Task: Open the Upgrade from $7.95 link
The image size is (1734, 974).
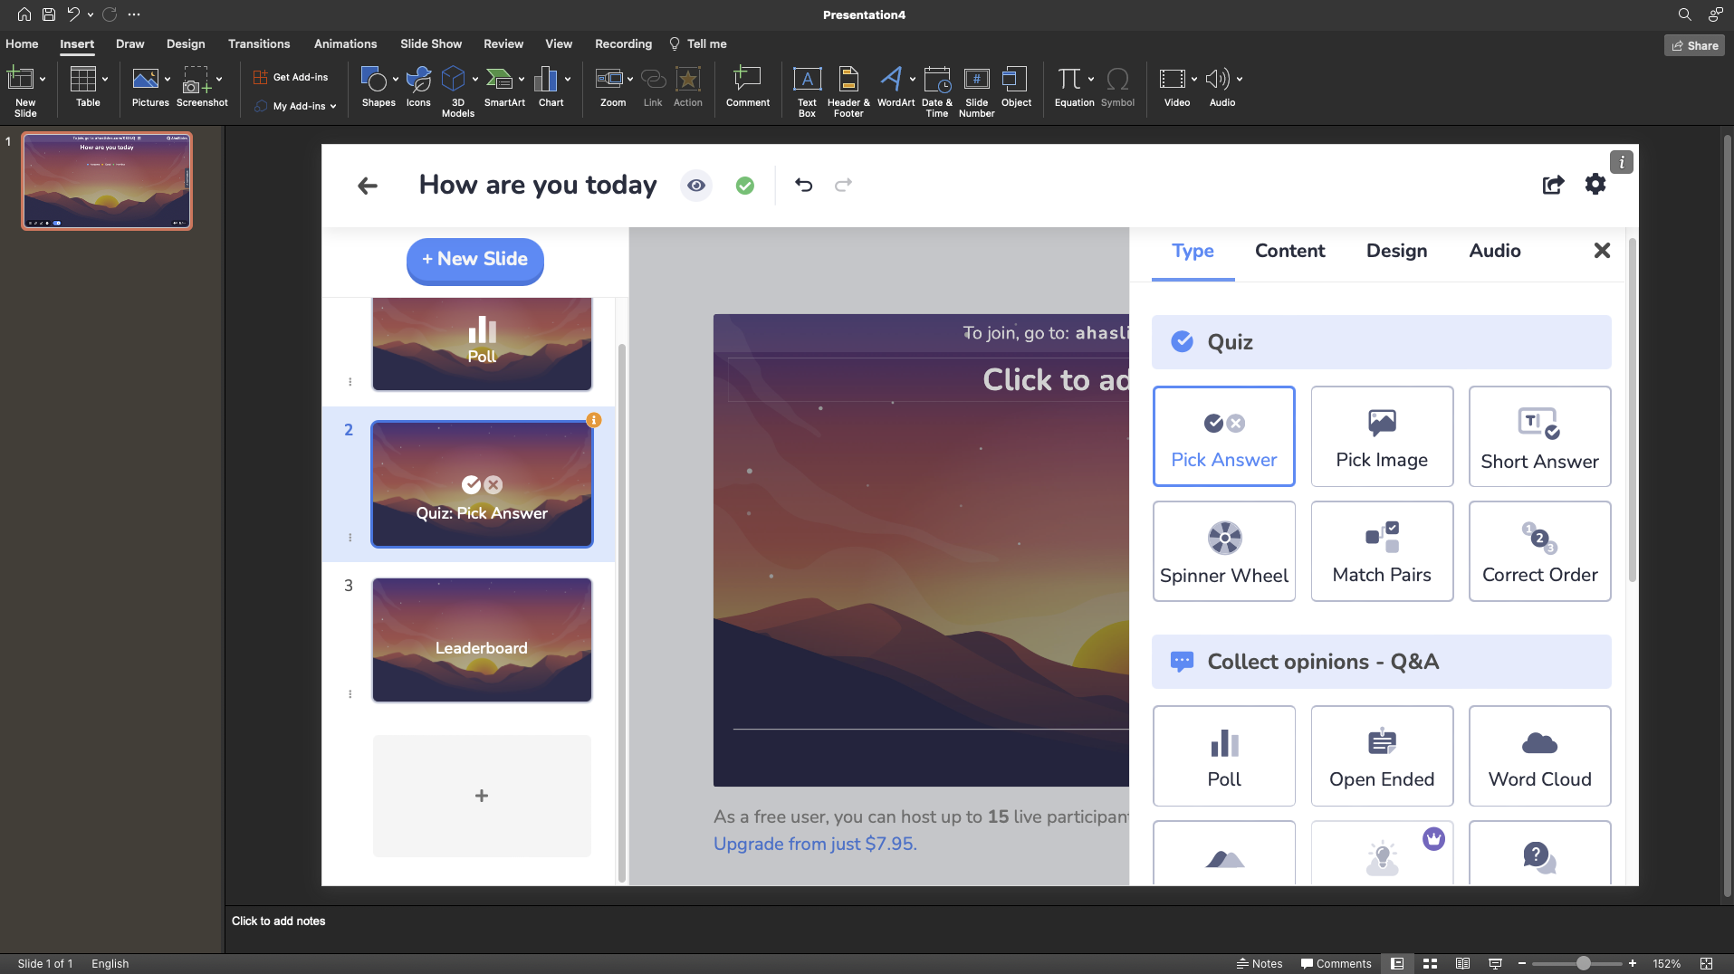Action: tap(813, 843)
